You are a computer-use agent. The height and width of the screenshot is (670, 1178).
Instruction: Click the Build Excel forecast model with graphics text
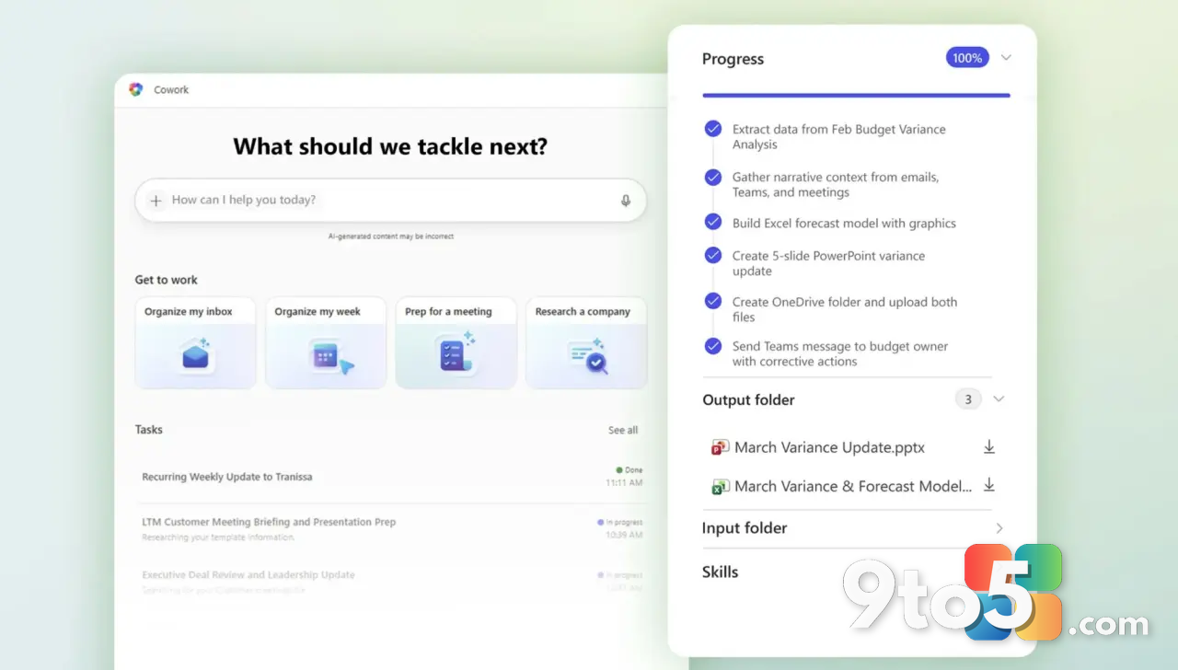[844, 223]
